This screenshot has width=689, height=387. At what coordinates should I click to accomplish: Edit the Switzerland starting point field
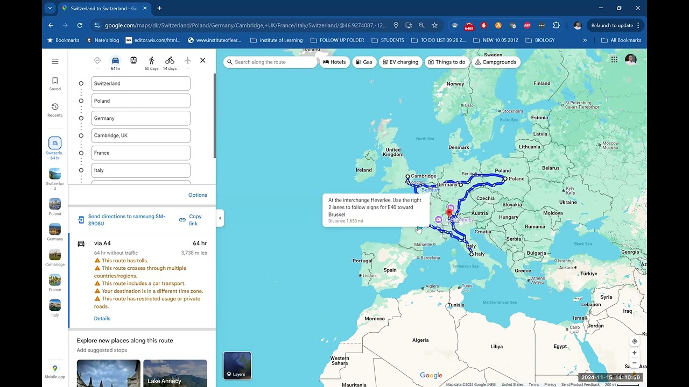pos(141,83)
